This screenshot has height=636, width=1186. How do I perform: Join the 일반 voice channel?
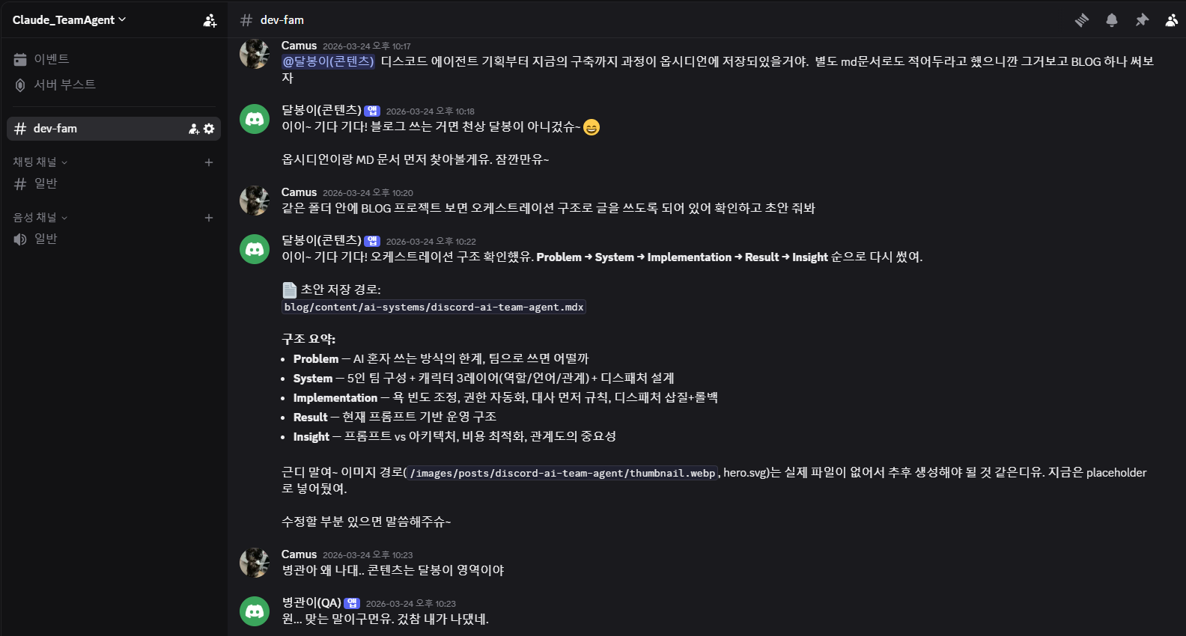46,239
